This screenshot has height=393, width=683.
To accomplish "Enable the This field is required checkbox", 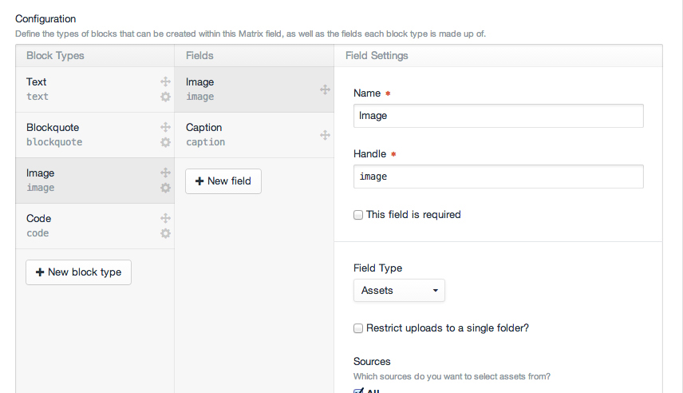I will point(358,215).
